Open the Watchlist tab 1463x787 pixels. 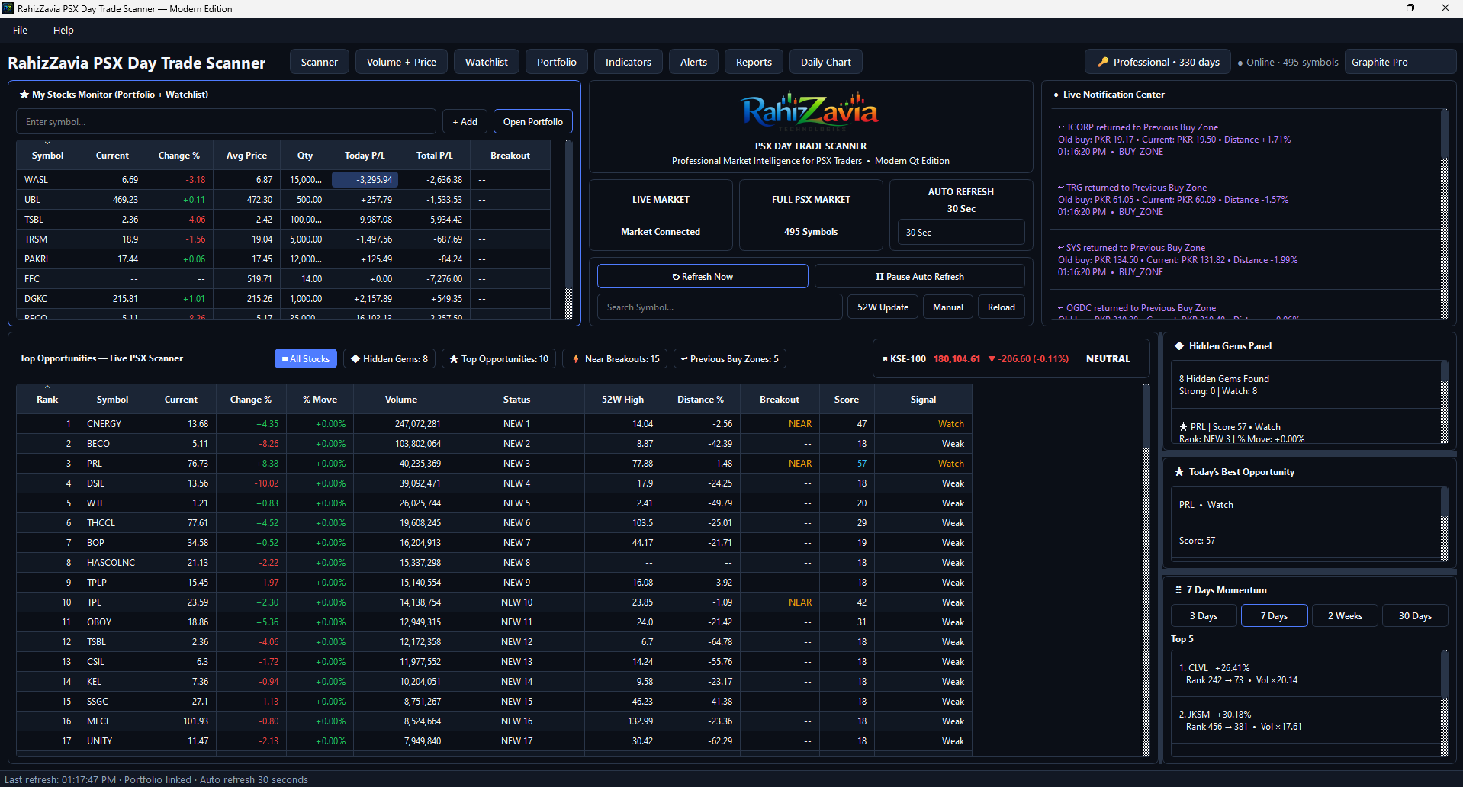pyautogui.click(x=487, y=62)
